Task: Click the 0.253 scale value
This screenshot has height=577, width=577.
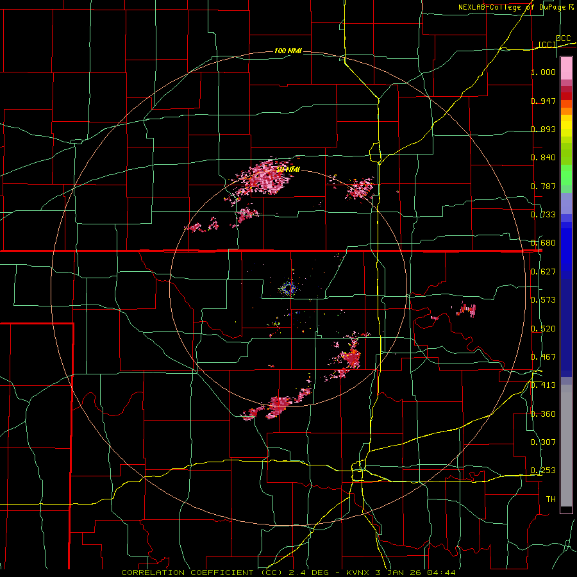Action: 543,471
